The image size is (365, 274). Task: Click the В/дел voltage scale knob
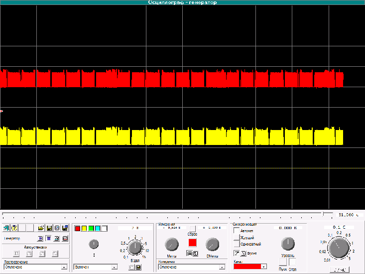(x=135, y=248)
